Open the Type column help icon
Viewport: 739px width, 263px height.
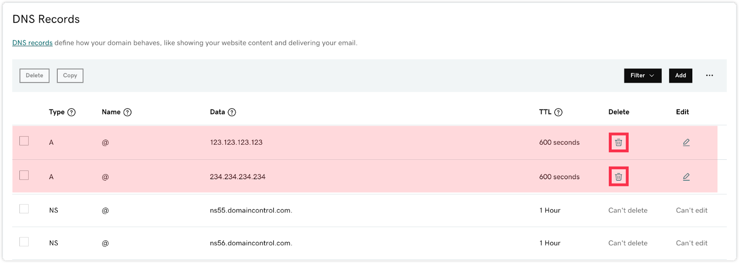[x=72, y=112]
